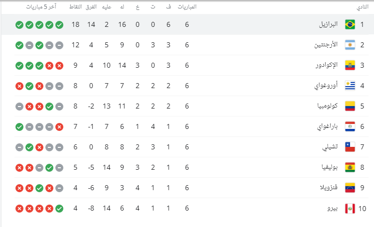Image resolution: width=374 pixels, height=227 pixels.
Task: Open the الأرجنتين team link
Action: [326, 45]
